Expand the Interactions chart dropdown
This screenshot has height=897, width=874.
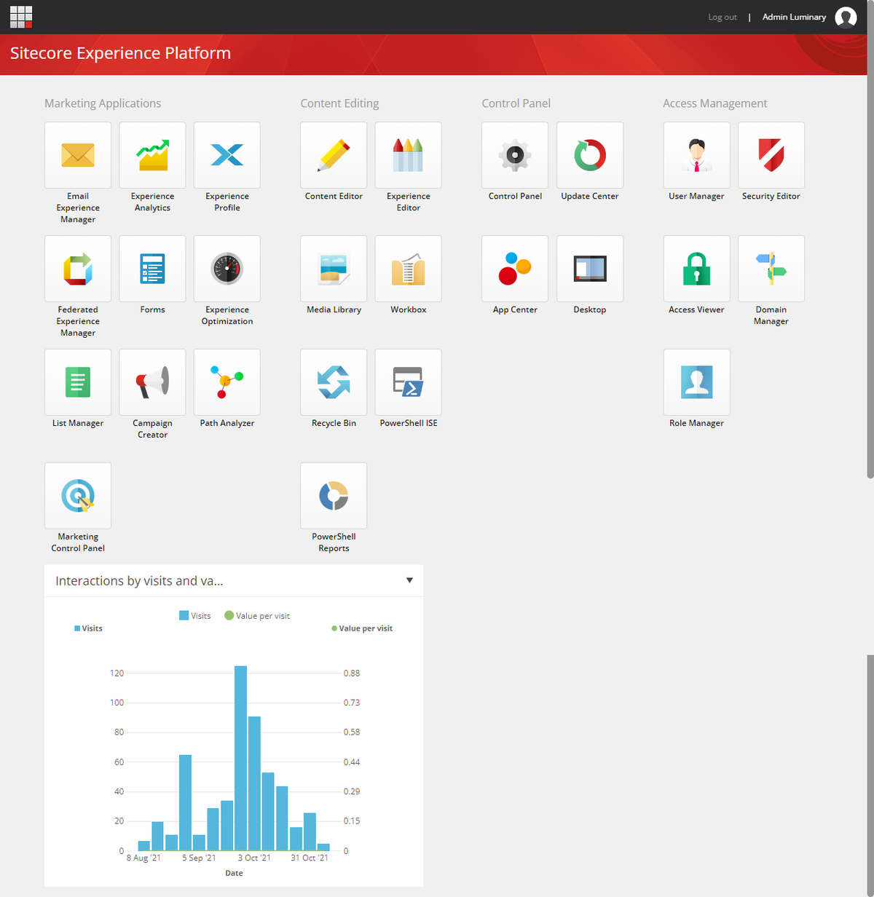coord(409,580)
